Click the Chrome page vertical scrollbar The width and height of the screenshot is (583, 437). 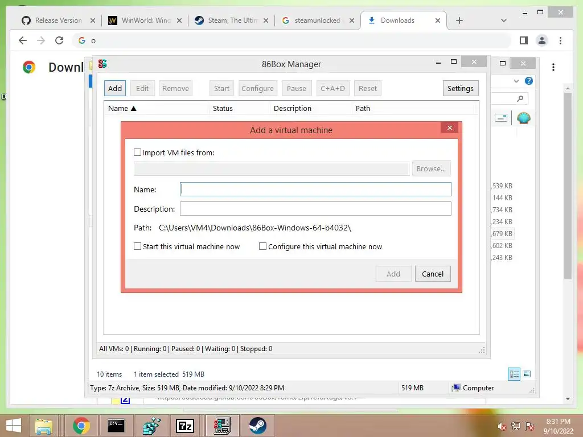[x=568, y=186]
